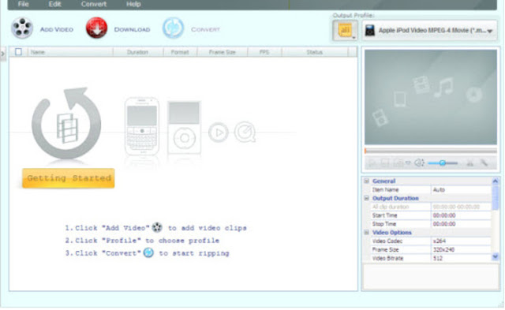Click the iPod device icon in profile box
505x310 pixels.
370,31
